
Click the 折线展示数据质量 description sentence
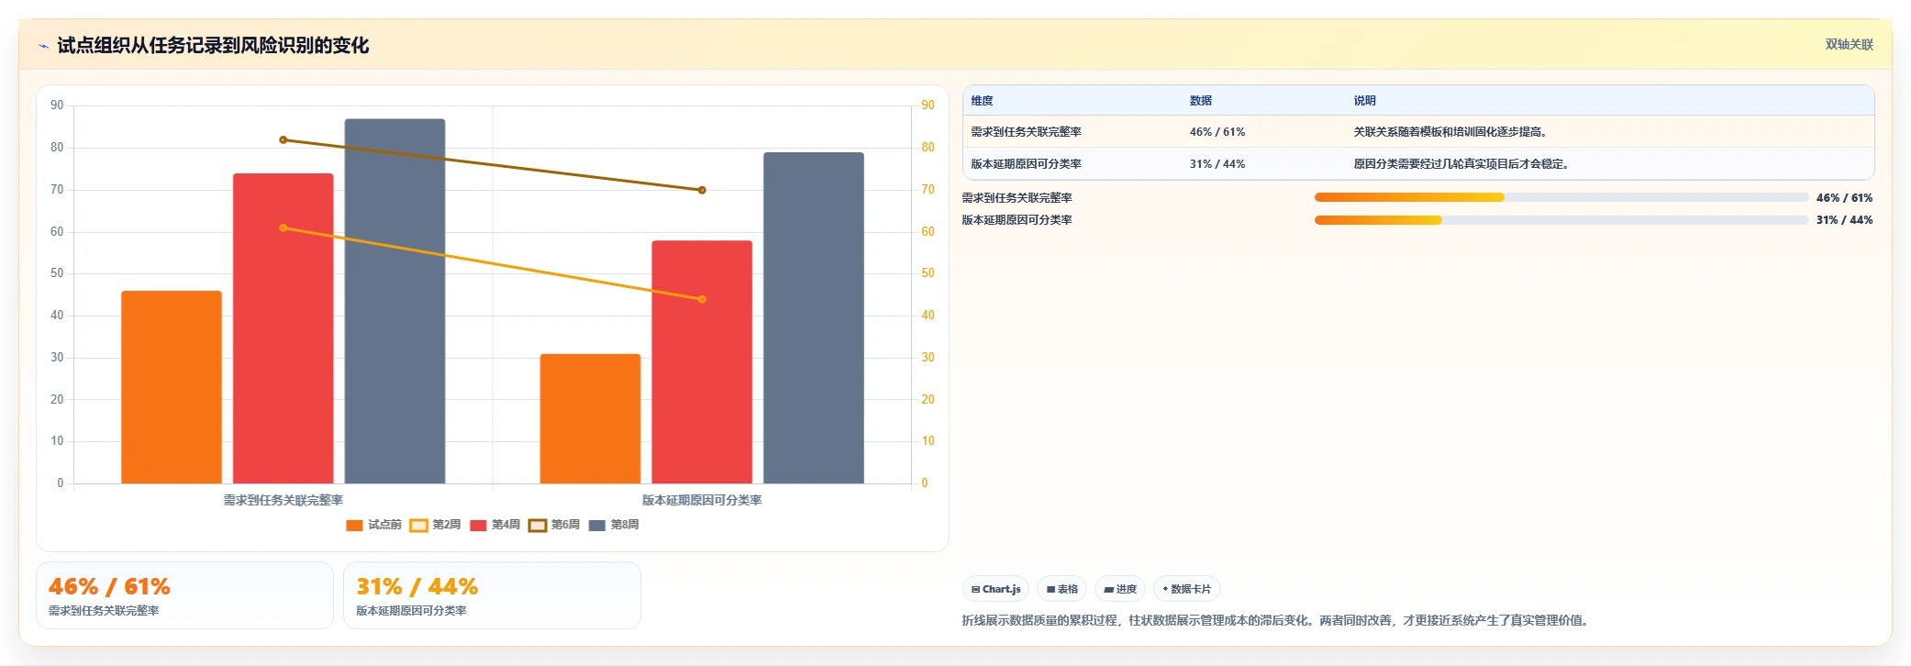(1277, 620)
